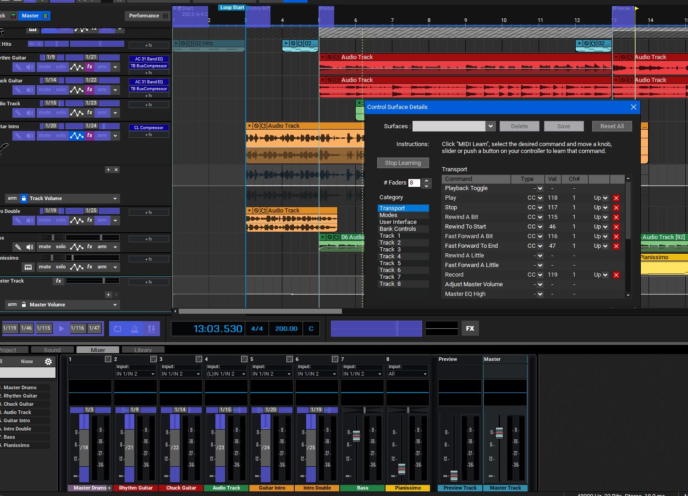The width and height of the screenshot is (688, 496).
Task: Click Reset All in Control Surface Details
Action: pyautogui.click(x=612, y=126)
